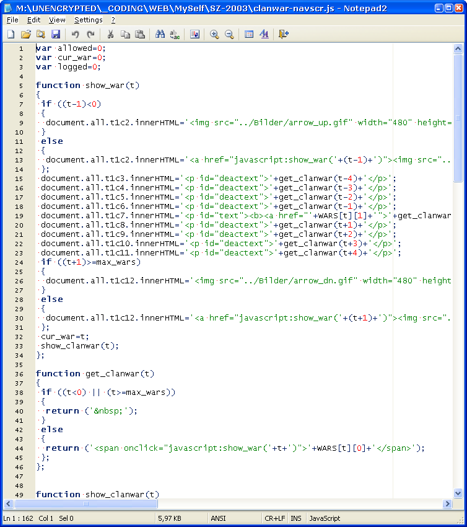Screen dimensions: 467x527
Task: Click 'var cur_war=0;' on line 2
Action: [x=71, y=58]
